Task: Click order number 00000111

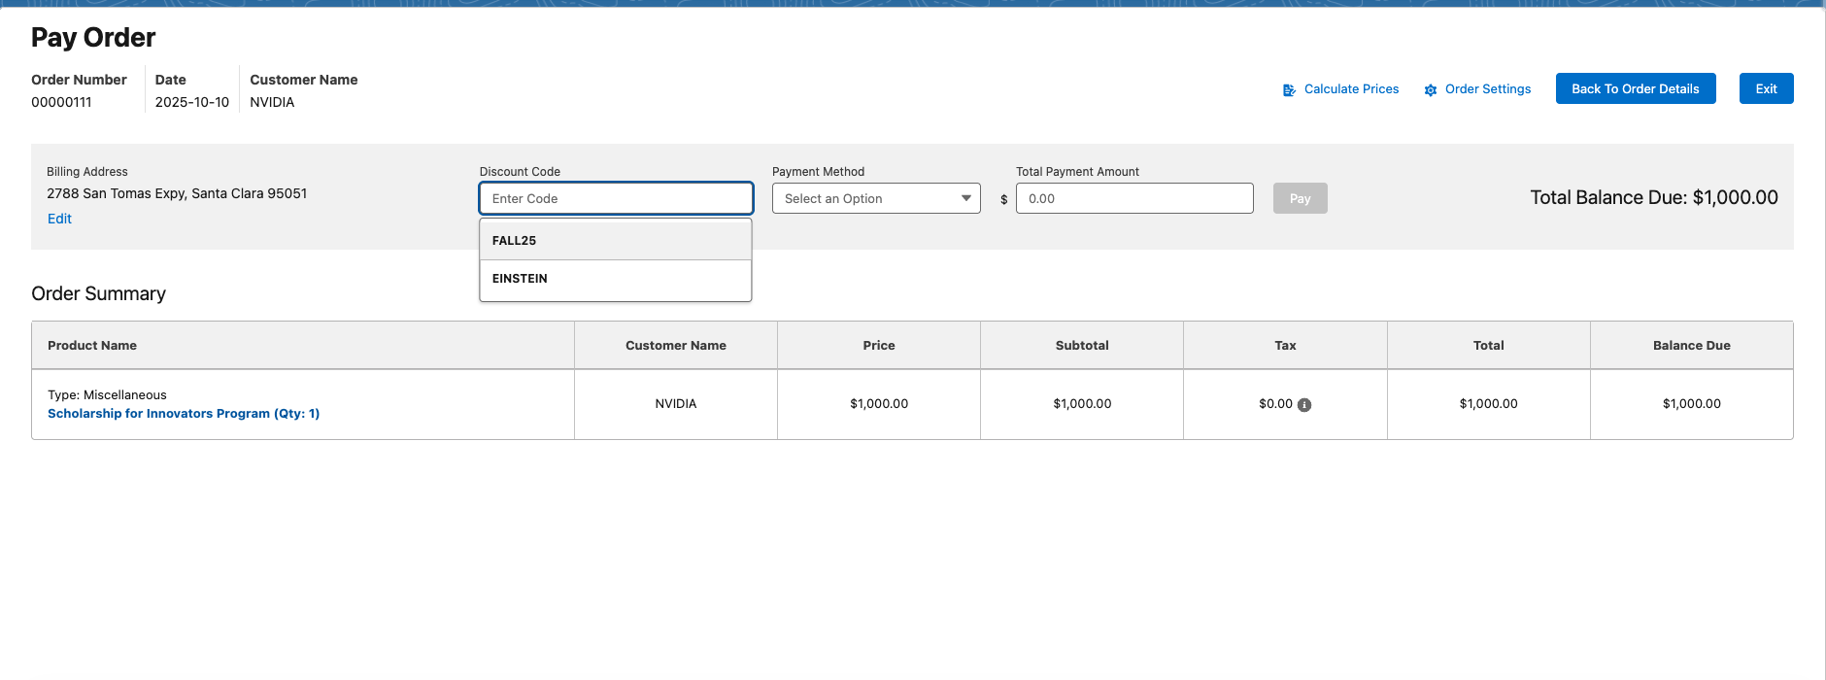Action: (61, 102)
